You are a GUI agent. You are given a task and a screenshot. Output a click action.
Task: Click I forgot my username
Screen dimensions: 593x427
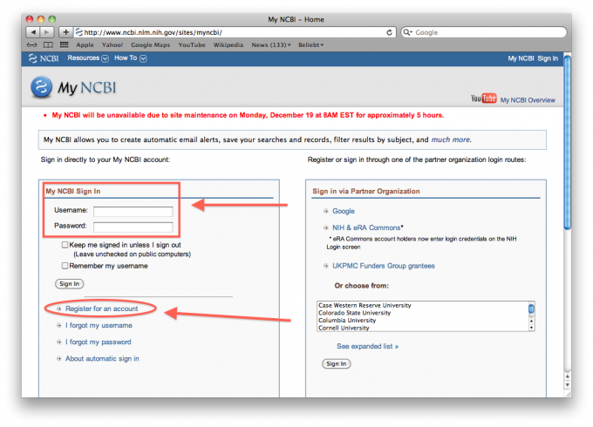(x=99, y=325)
